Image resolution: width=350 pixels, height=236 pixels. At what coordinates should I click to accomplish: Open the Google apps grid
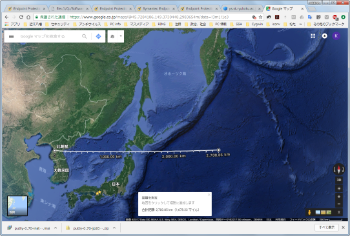313,36
